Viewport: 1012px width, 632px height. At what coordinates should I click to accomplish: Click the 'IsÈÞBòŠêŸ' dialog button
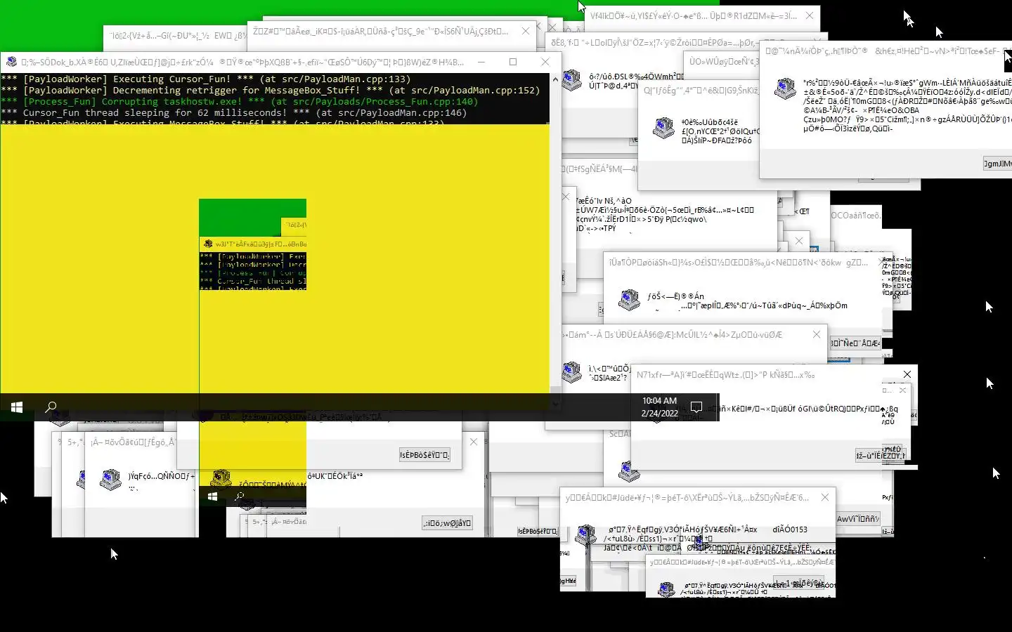coord(424,455)
